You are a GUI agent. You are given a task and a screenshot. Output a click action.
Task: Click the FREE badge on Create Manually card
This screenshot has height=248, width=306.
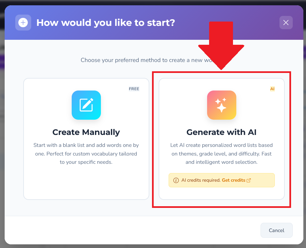coord(134,89)
